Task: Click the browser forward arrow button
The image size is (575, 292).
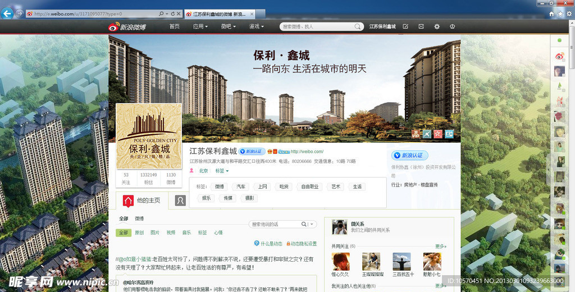Action: pyautogui.click(x=20, y=13)
